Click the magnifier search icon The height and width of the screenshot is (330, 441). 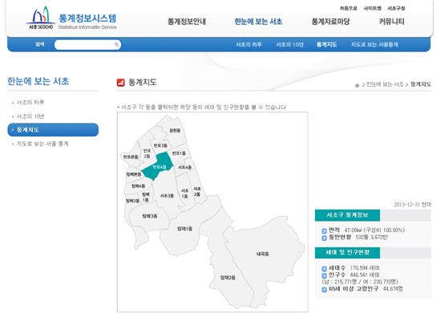[116, 44]
